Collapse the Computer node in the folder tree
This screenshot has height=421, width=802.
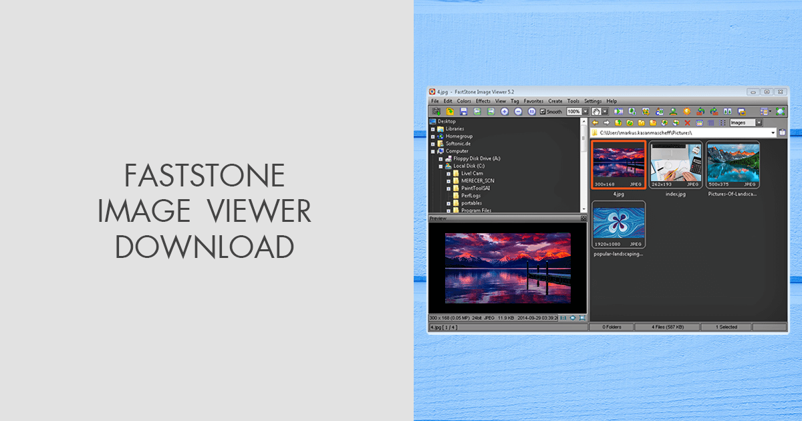coord(434,152)
